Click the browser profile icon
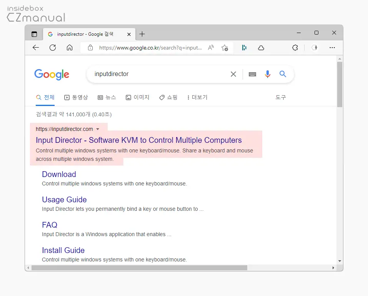The width and height of the screenshot is (368, 296). pos(314,48)
